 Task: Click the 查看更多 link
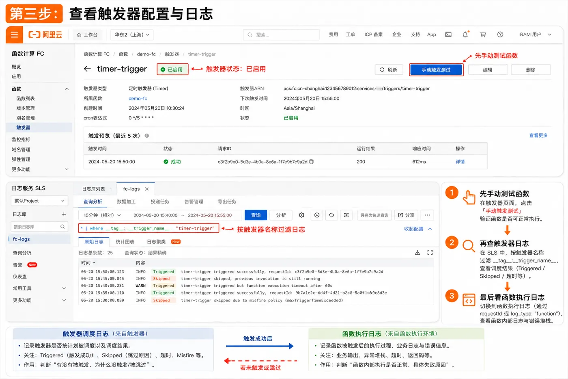point(538,136)
